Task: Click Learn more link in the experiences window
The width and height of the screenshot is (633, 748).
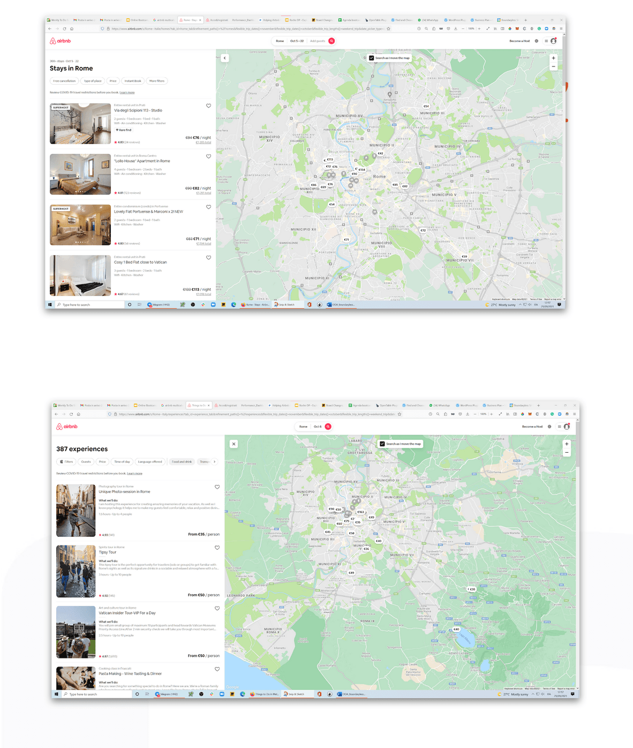Action: (x=134, y=474)
